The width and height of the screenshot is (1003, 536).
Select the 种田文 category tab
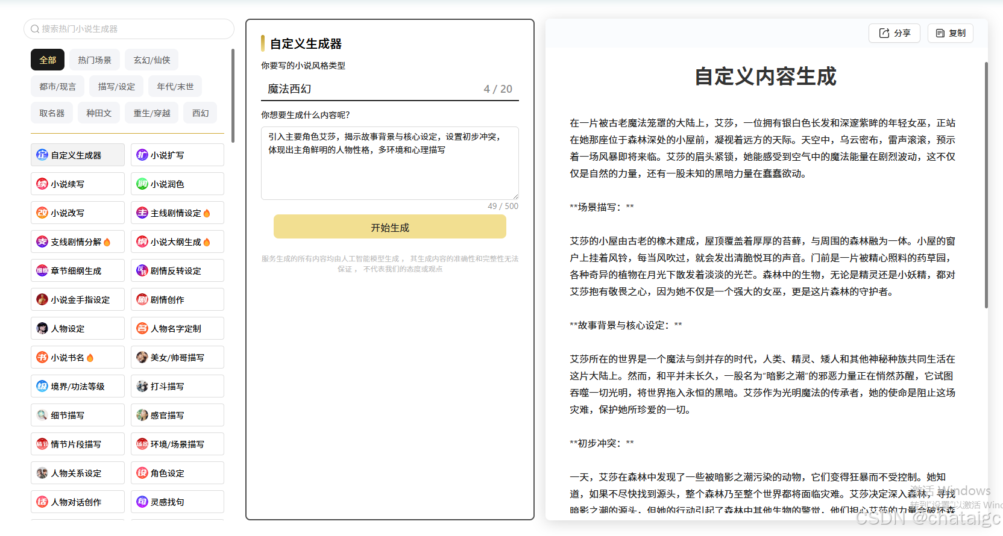(x=99, y=113)
